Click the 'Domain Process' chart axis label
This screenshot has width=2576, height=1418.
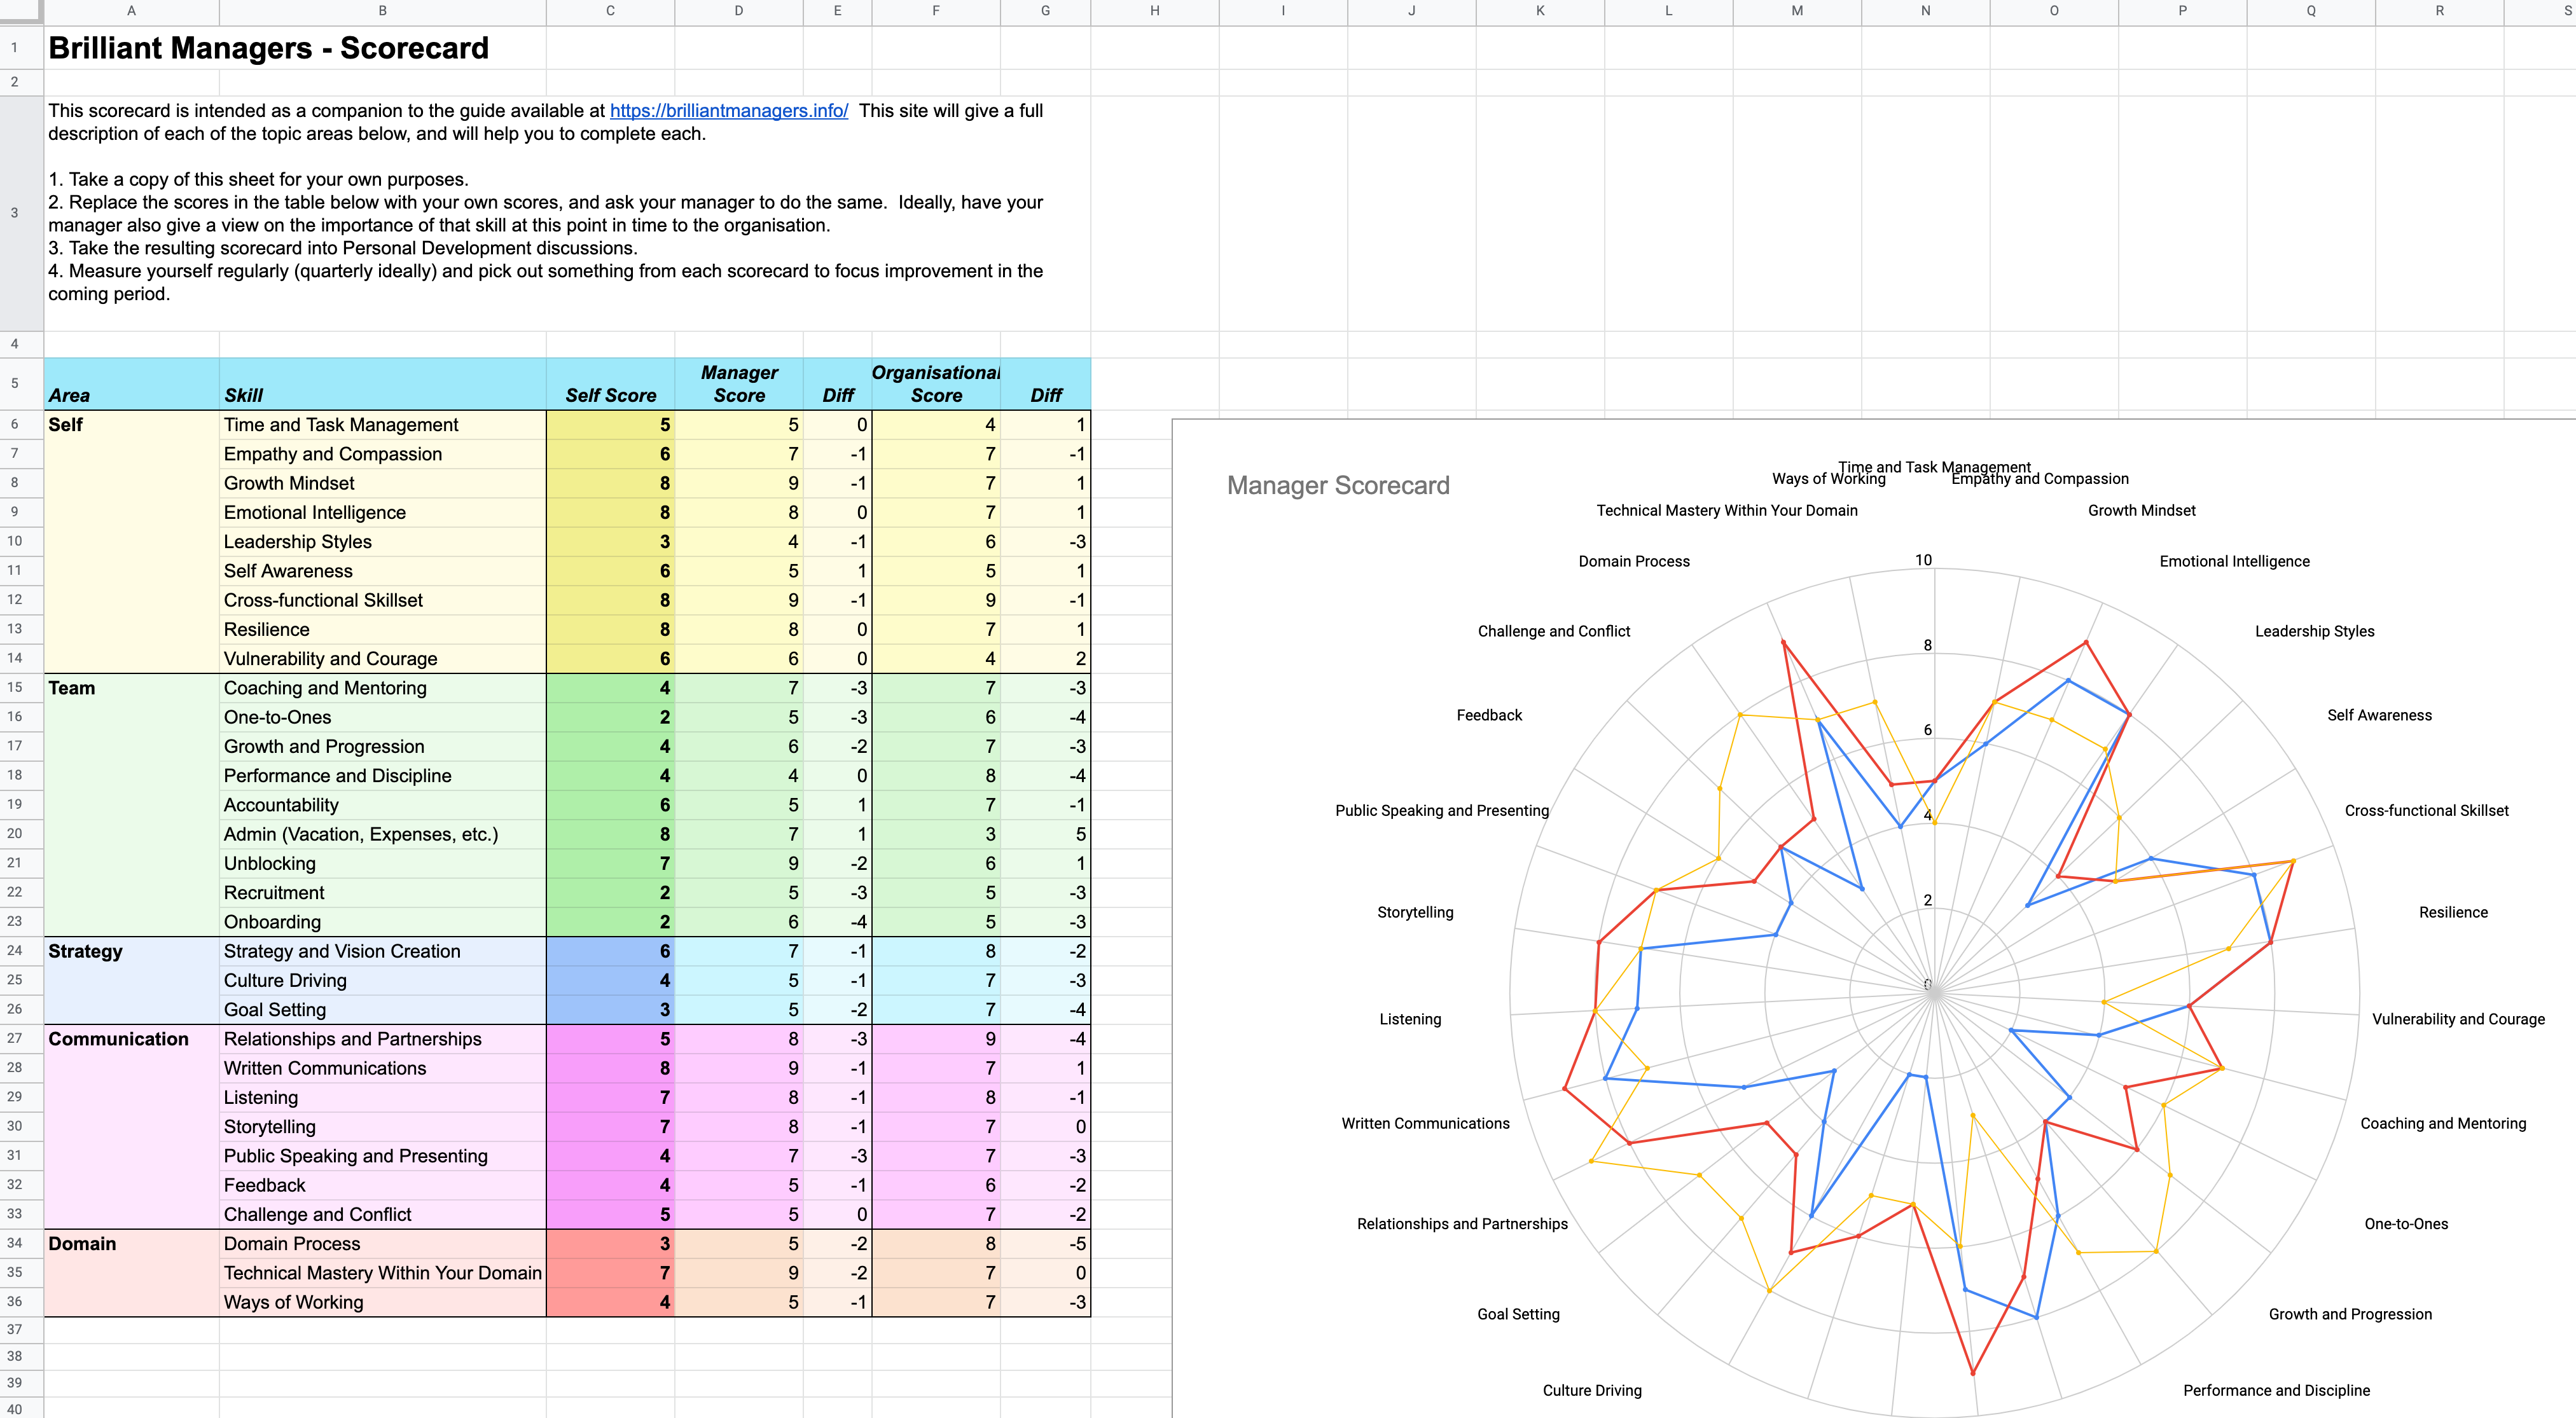(x=1634, y=561)
